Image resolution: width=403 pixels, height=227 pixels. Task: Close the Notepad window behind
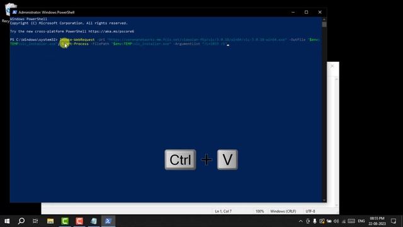point(332,66)
